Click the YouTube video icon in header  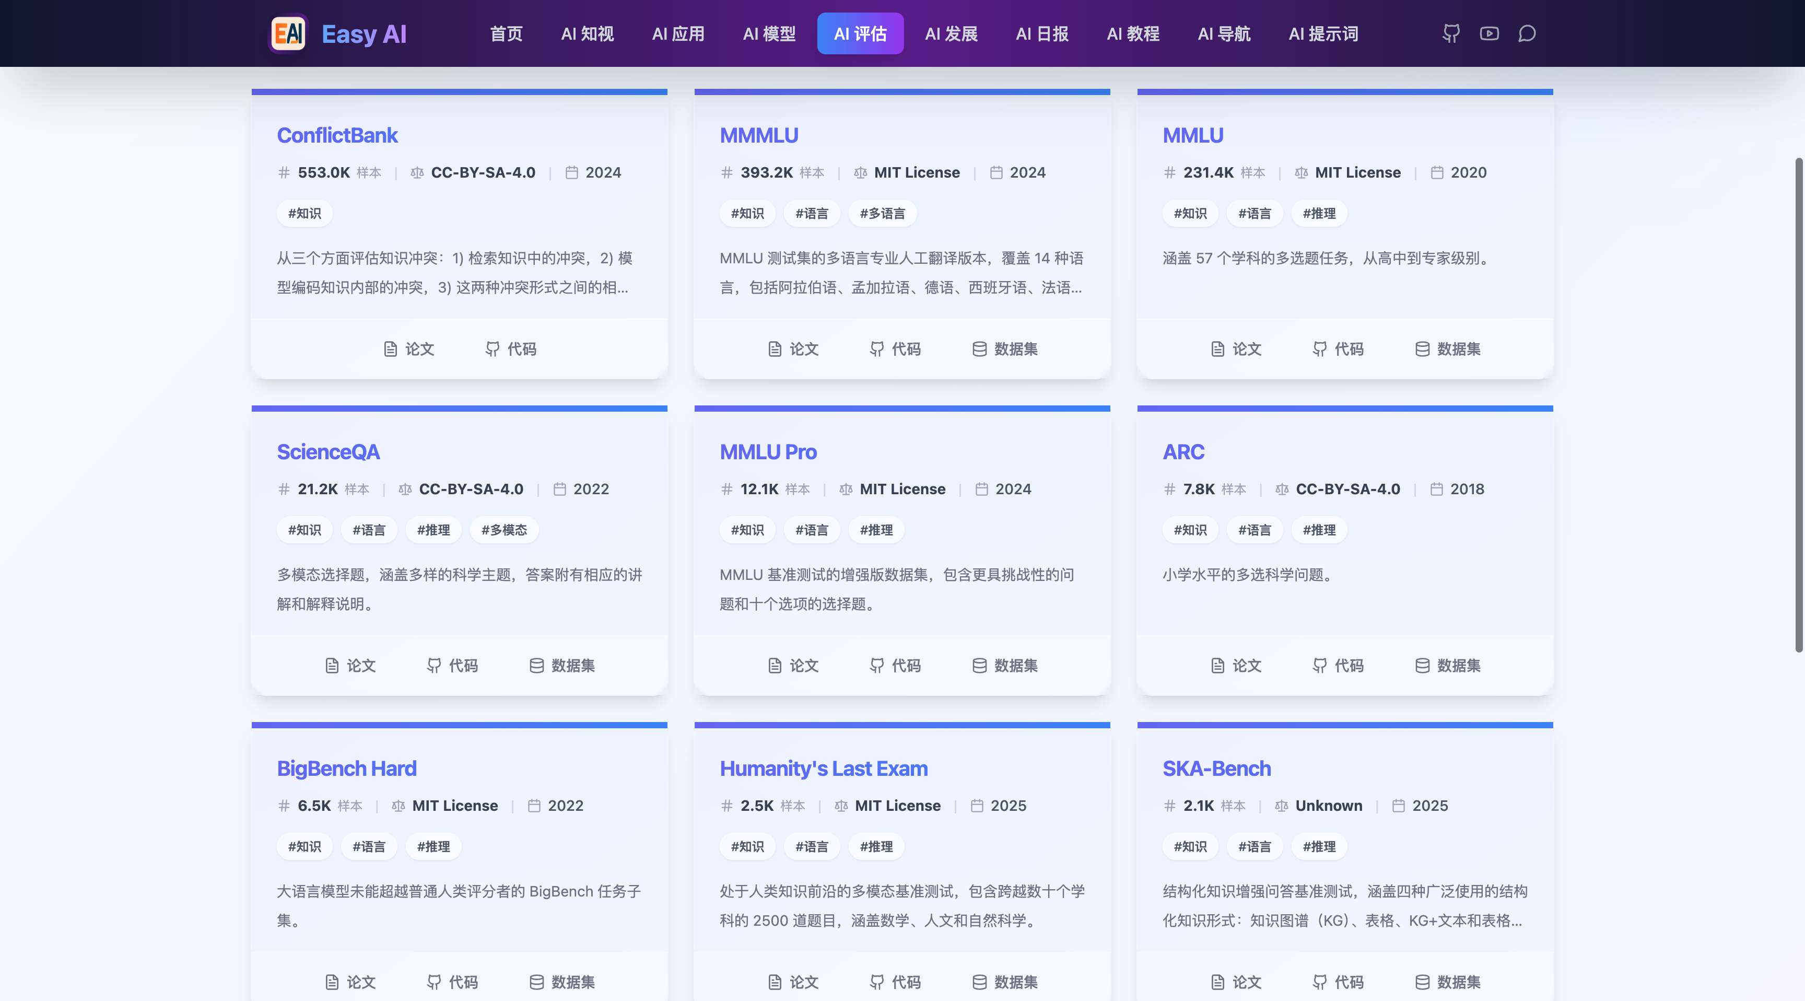point(1489,33)
